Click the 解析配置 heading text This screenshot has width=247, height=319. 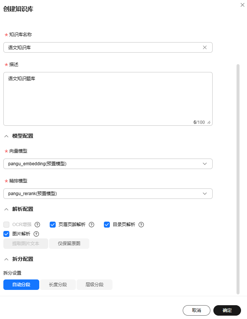click(x=23, y=209)
